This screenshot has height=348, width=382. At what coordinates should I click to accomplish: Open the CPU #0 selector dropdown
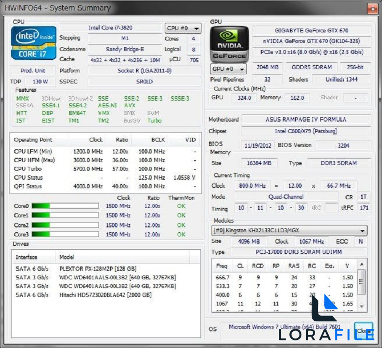(183, 29)
